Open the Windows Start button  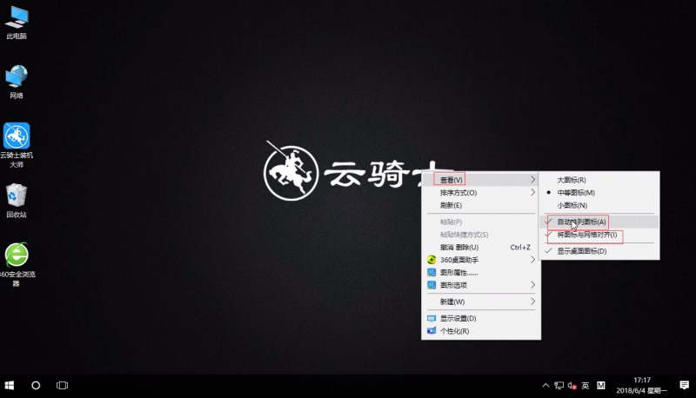tap(10, 386)
